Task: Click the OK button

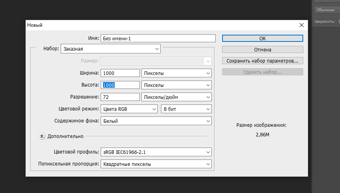Action: pos(262,38)
